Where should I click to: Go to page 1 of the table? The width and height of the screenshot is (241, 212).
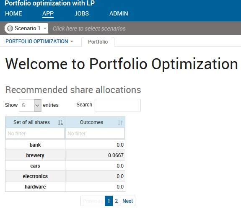pyautogui.click(x=109, y=201)
